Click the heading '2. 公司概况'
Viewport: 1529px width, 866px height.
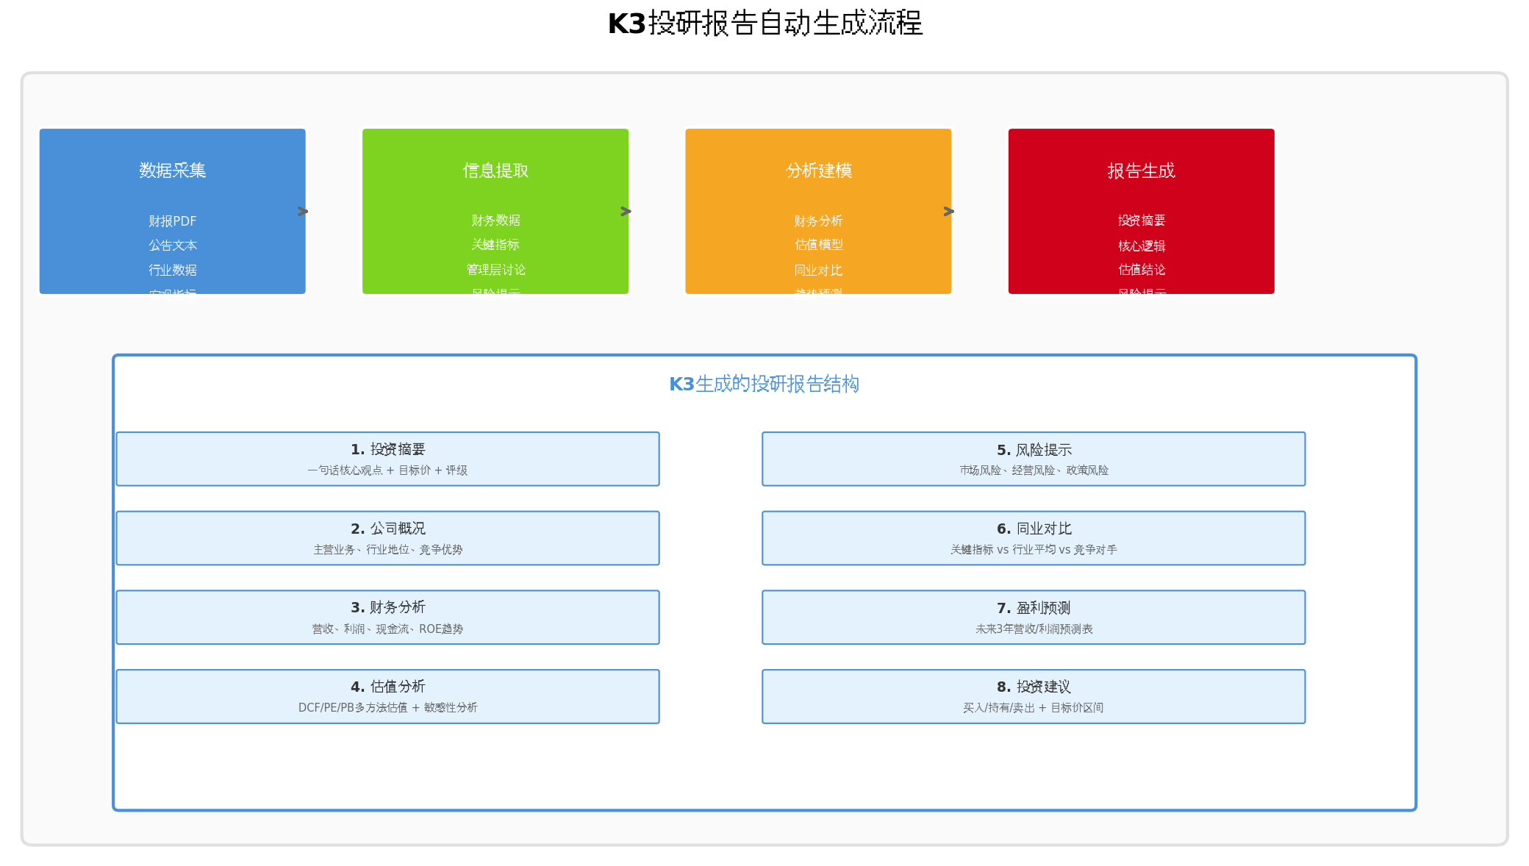(x=388, y=529)
